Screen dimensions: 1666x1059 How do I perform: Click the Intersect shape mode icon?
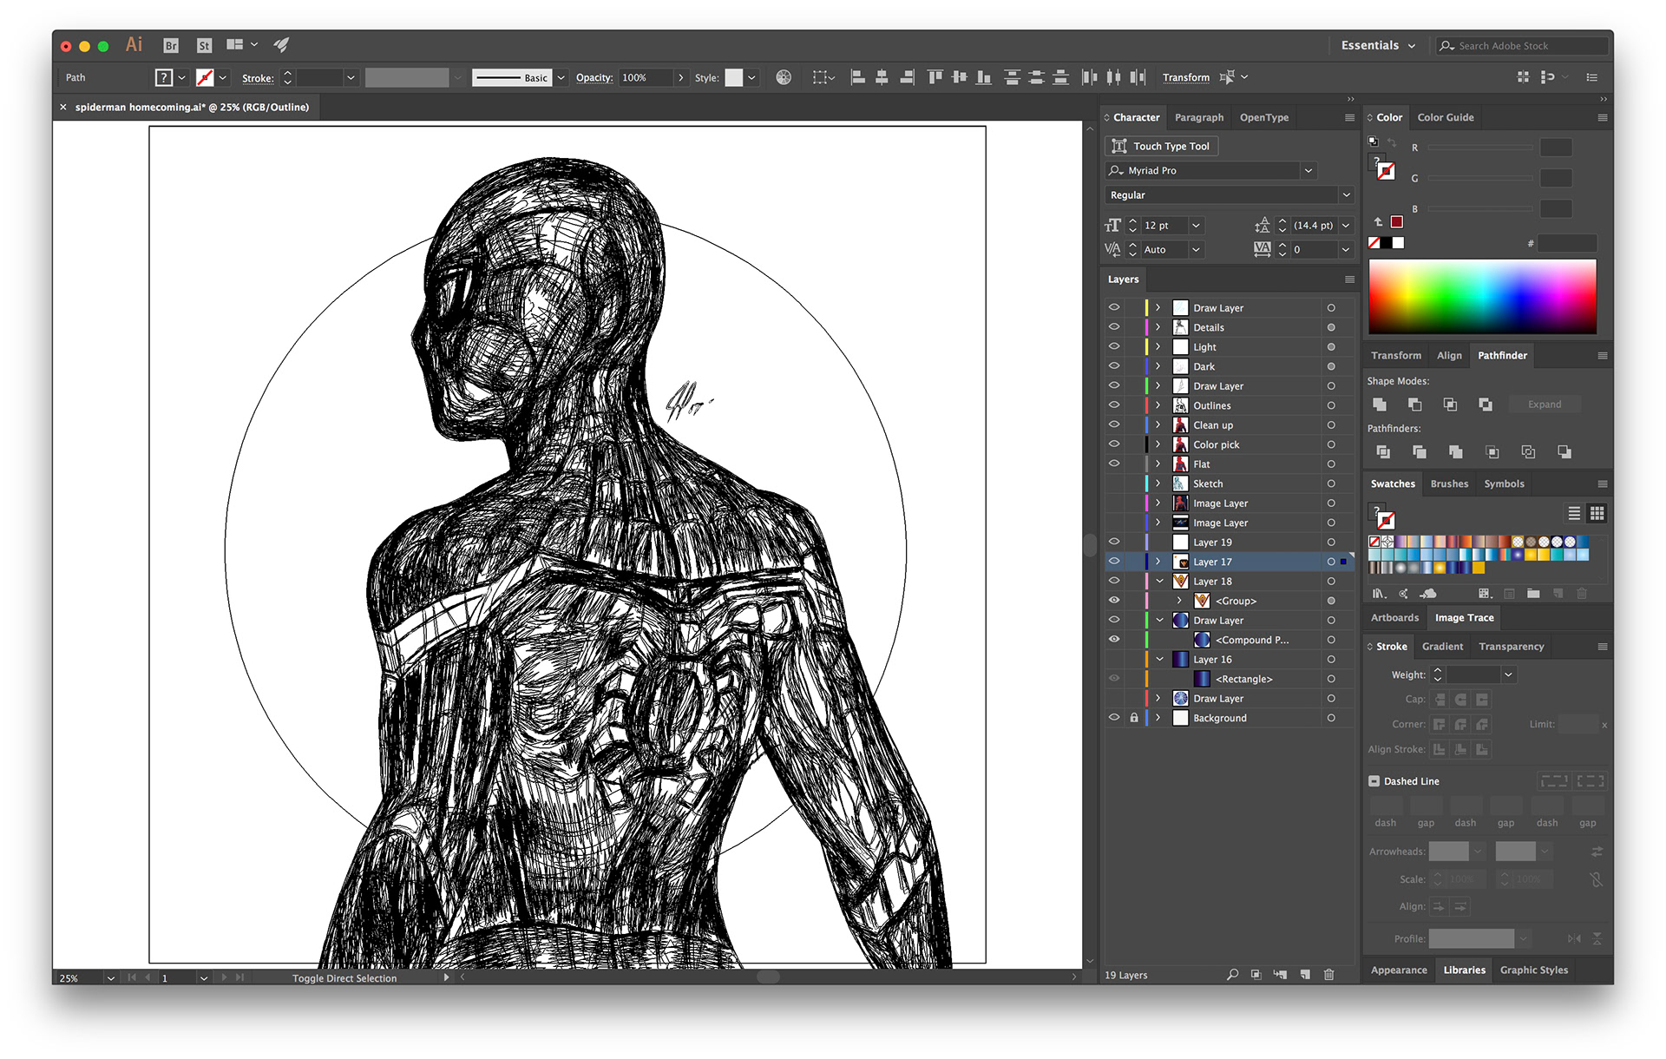[1450, 405]
